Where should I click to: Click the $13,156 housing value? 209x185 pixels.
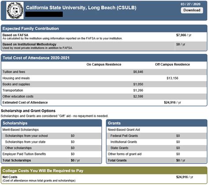click(x=172, y=78)
